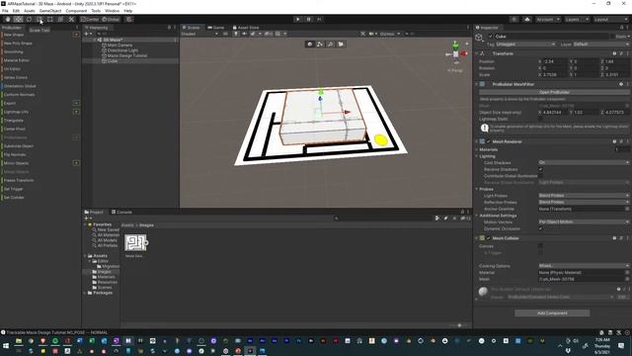Click Center Pivot in ProBuilder panel
This screenshot has height=356, width=632.
coord(15,129)
